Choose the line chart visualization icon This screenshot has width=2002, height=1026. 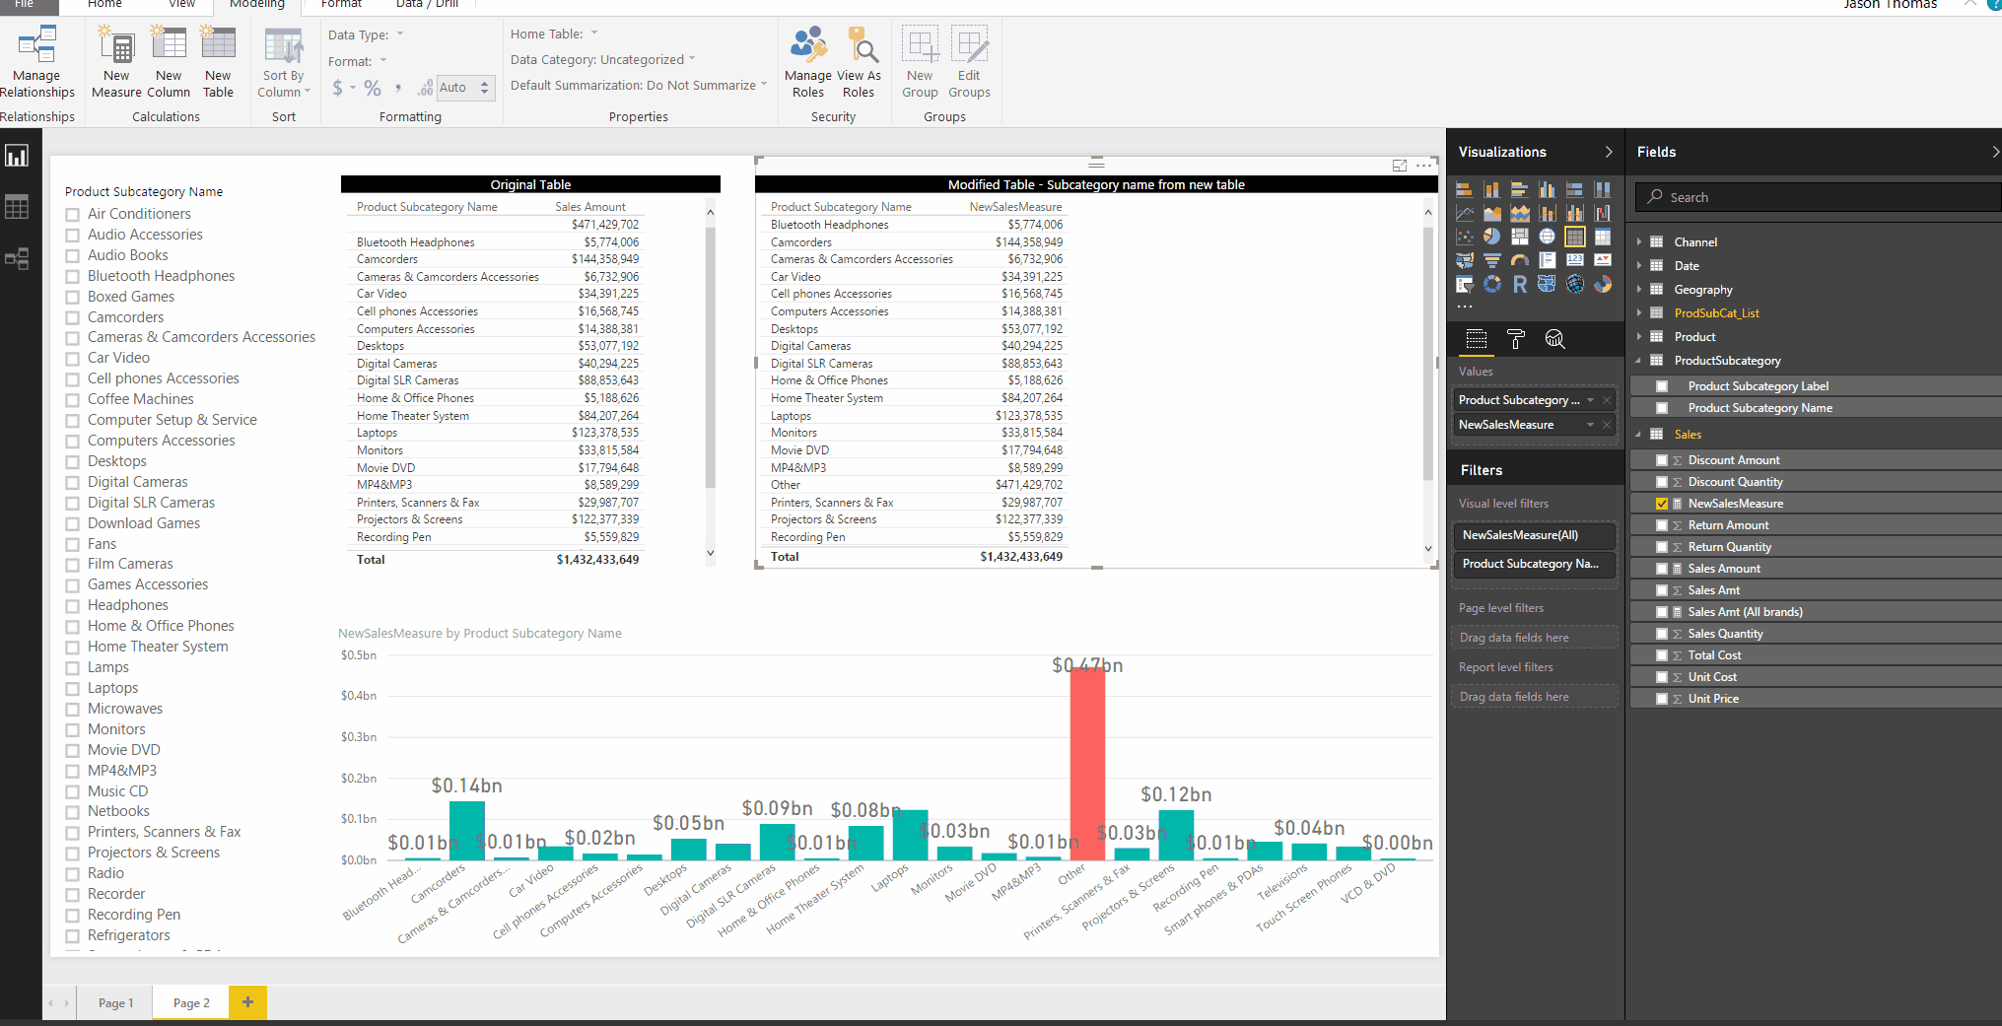[1465, 213]
